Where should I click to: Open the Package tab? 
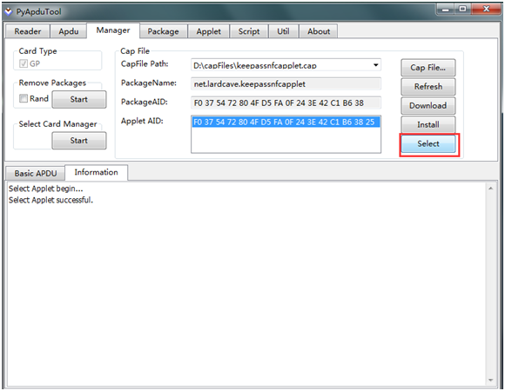coord(163,31)
